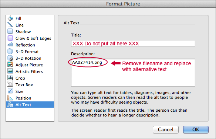Screen dimensions: 216x139
Task: Open the Text Box settings
Action: point(30,85)
